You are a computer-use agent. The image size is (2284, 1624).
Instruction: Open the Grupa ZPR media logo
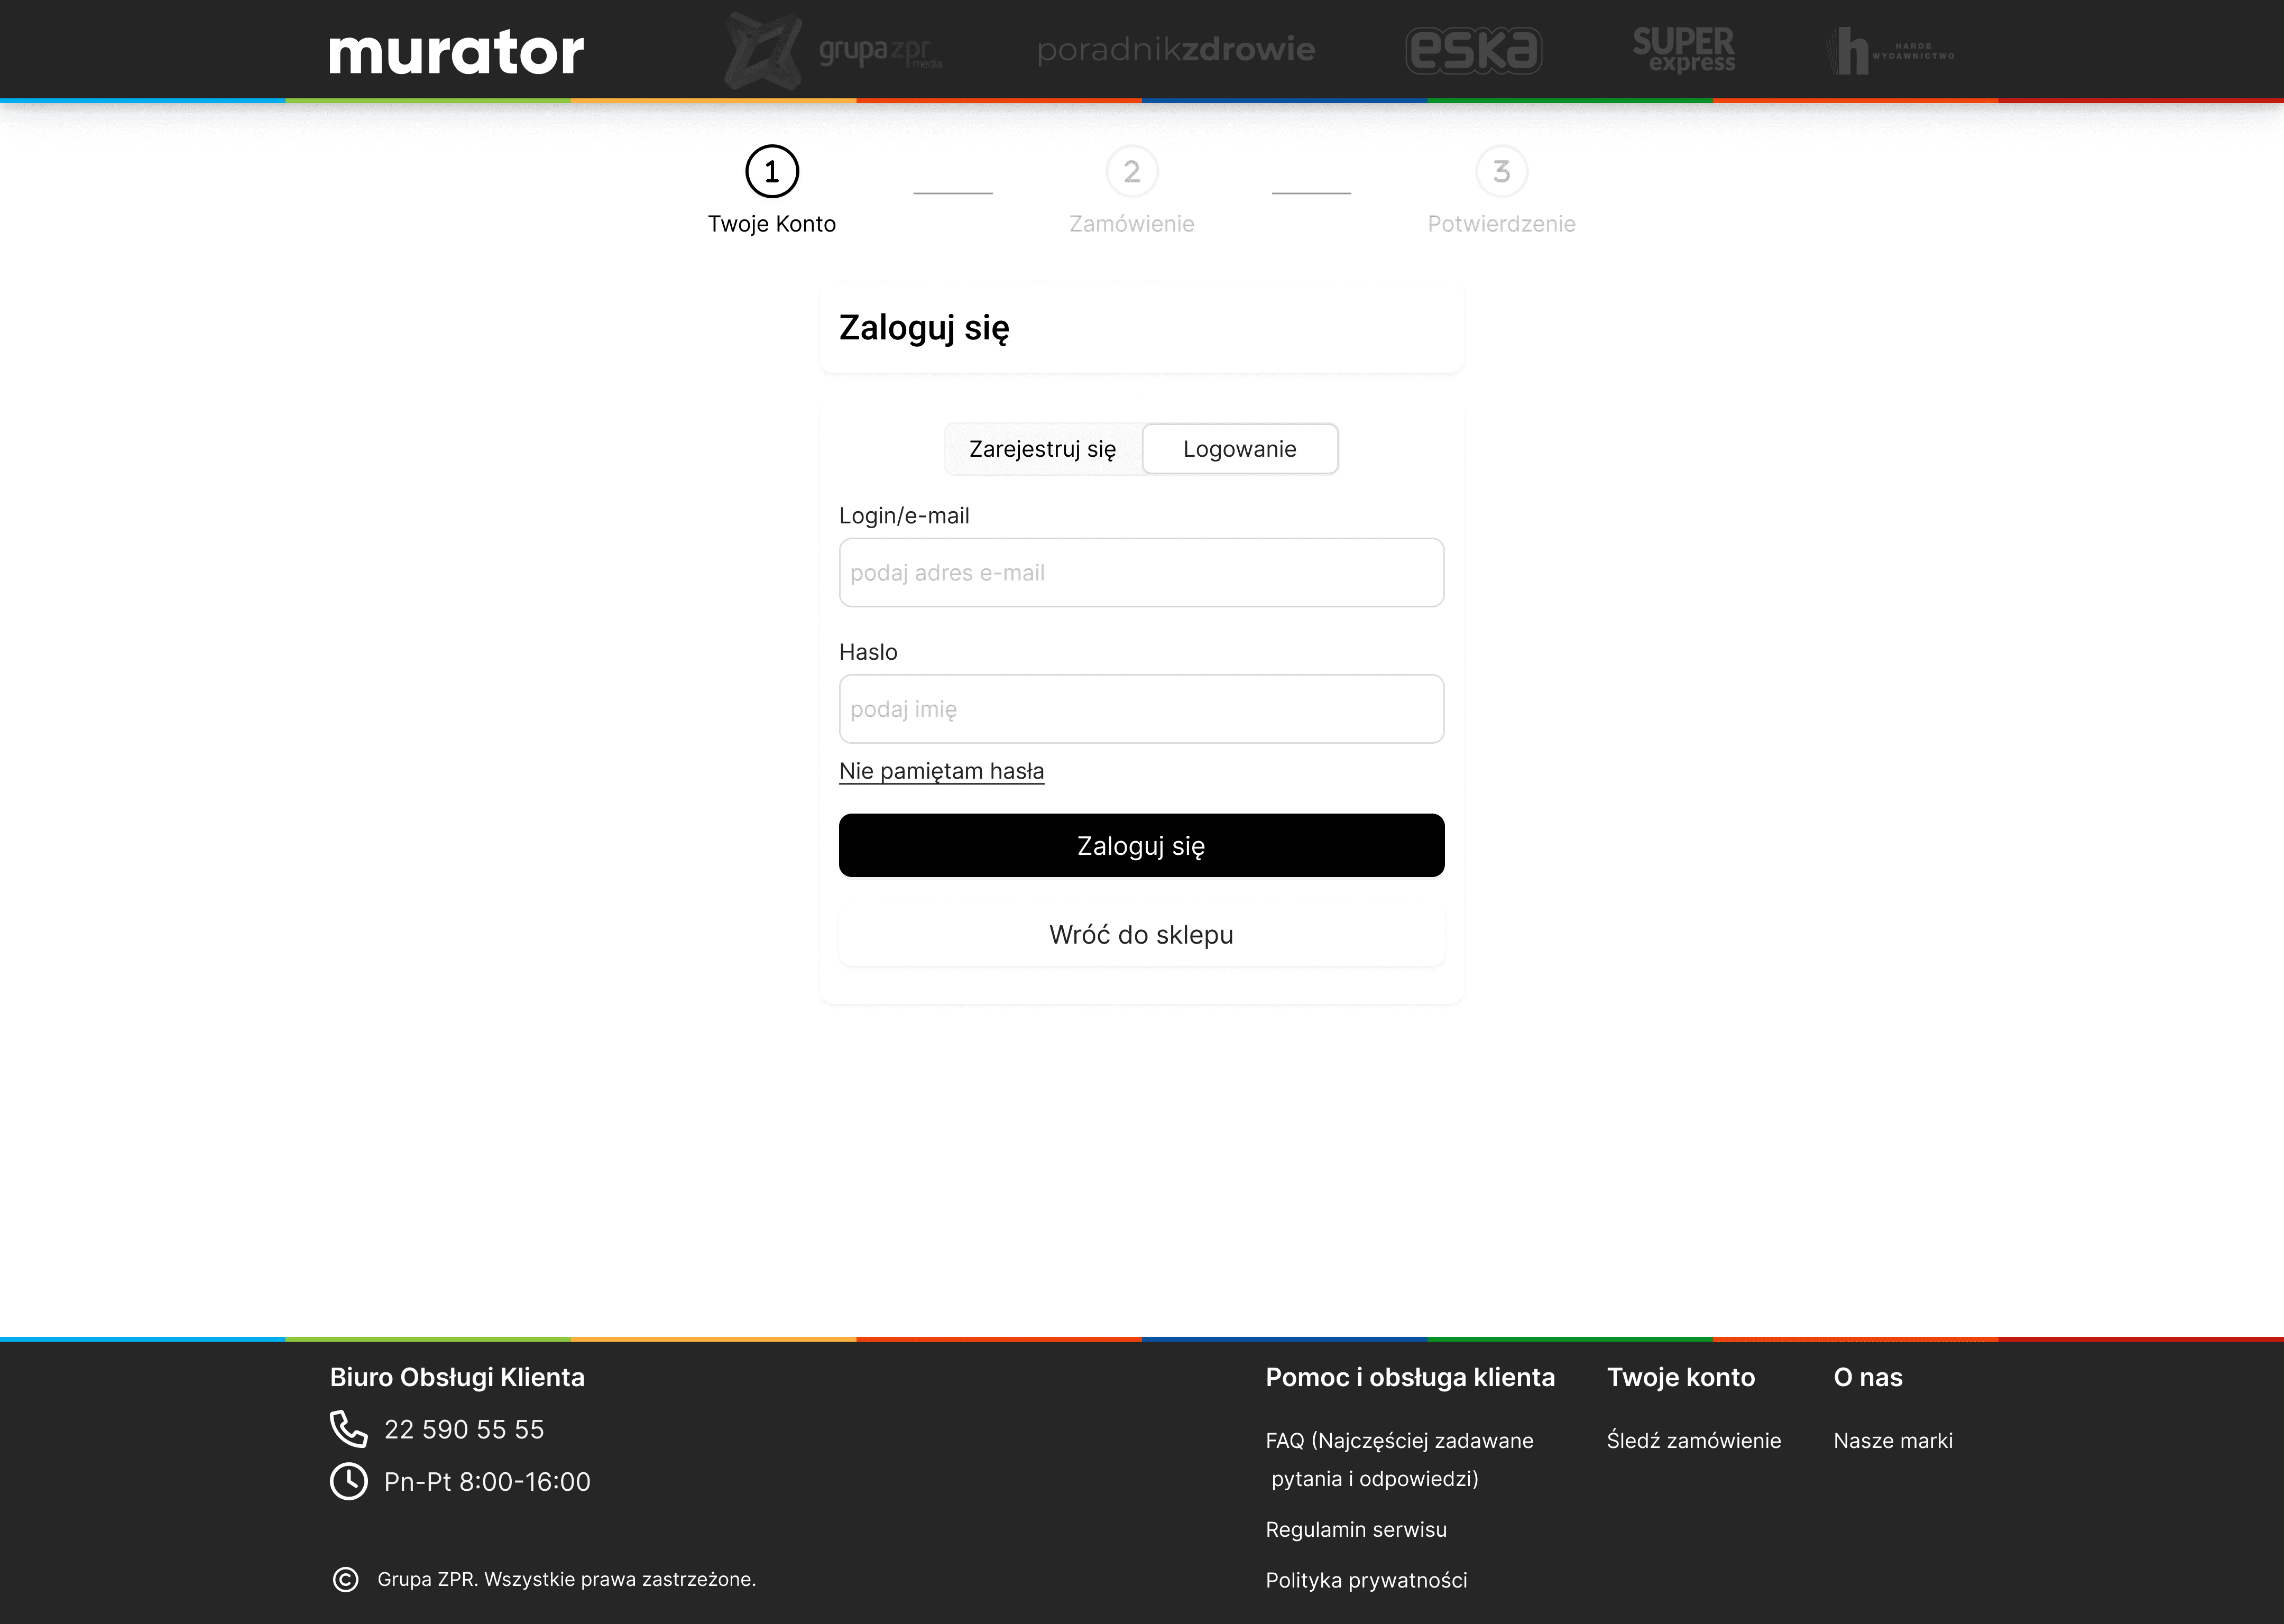(x=833, y=50)
